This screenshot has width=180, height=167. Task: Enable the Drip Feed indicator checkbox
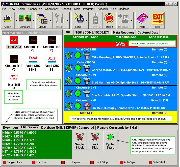pyautogui.click(x=34, y=162)
